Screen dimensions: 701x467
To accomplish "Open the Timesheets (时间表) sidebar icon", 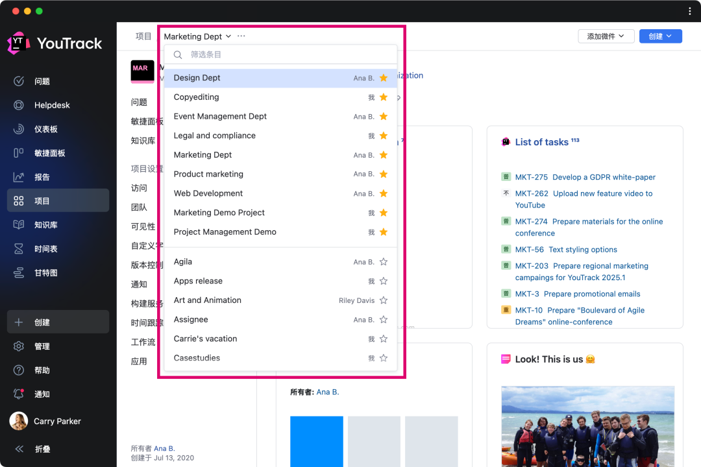I will pos(19,249).
